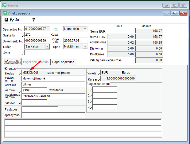The height and width of the screenshot is (144, 190).
Task: Click the empty Zona input field
Action: (37, 52)
